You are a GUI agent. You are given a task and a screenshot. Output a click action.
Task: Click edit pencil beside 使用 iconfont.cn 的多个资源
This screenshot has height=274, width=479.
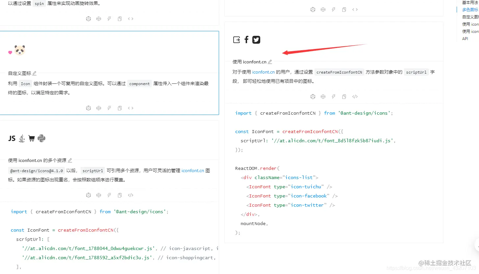pyautogui.click(x=70, y=160)
